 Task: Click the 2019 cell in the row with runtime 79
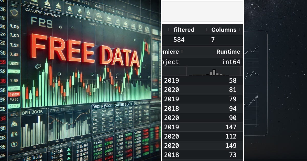point(171,99)
